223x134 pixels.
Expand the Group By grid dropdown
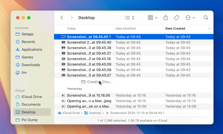point(152,18)
